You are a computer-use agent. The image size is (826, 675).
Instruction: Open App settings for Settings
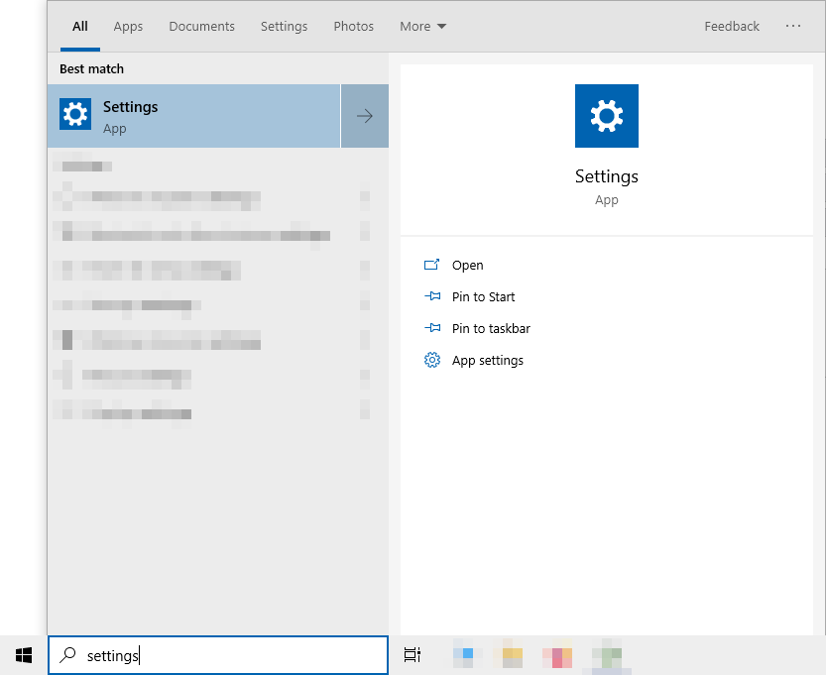(x=487, y=361)
